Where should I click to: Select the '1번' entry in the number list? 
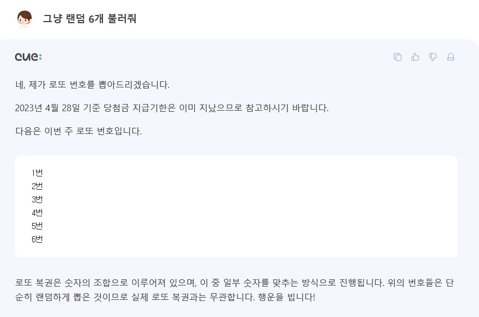(x=37, y=173)
